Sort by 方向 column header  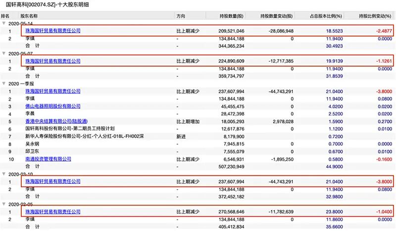pyautogui.click(x=181, y=16)
